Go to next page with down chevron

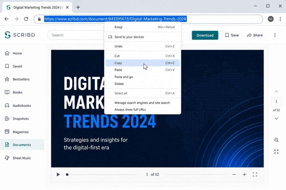tap(276, 119)
